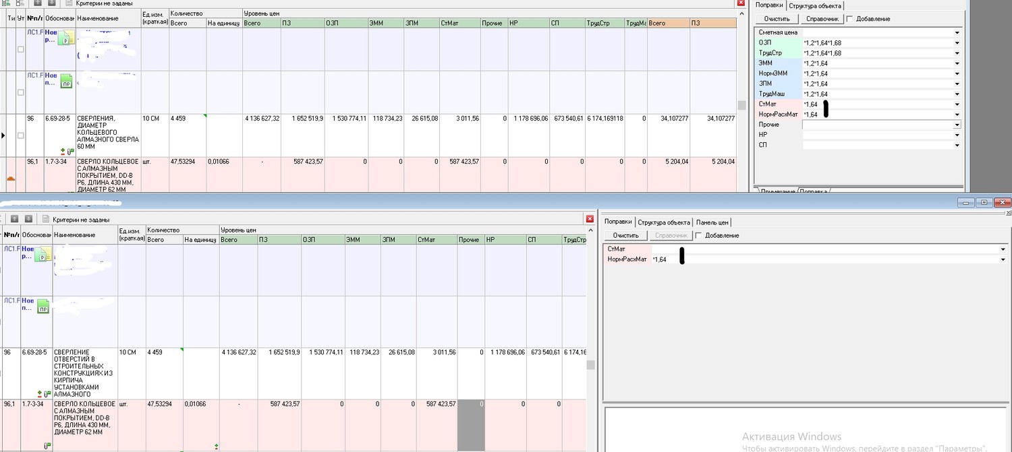Click 'Наименование' column header in upper table

coord(108,18)
